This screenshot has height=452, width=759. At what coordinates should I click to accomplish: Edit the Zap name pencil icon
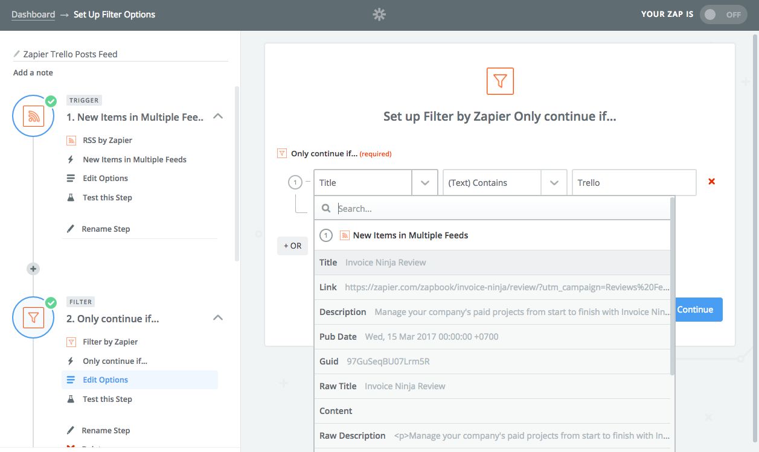[x=17, y=54]
